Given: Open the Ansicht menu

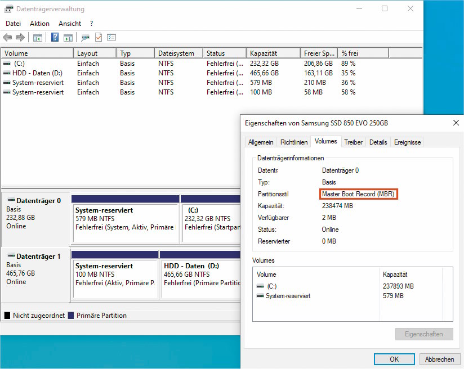Looking at the screenshot, I should 70,24.
